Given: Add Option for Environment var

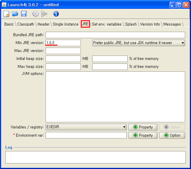Looking at the screenshot, I should point(172,135).
